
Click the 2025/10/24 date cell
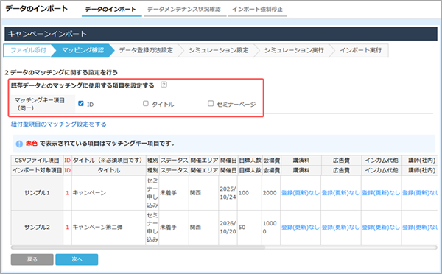point(228,193)
